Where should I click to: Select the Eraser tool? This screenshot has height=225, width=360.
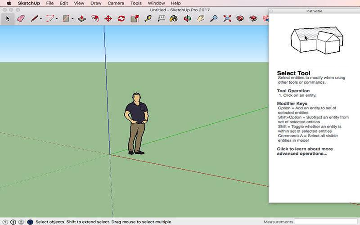pyautogui.click(x=21, y=18)
